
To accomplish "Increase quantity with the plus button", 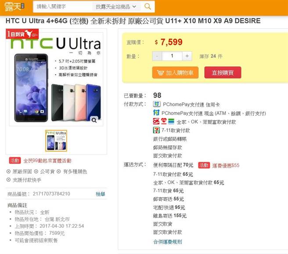I will pyautogui.click(x=187, y=56).
